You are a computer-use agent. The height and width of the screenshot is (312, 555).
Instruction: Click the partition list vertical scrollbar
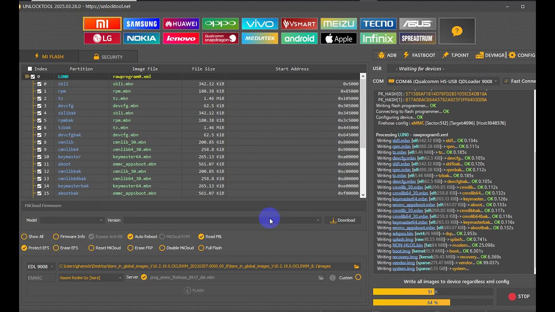click(363, 135)
